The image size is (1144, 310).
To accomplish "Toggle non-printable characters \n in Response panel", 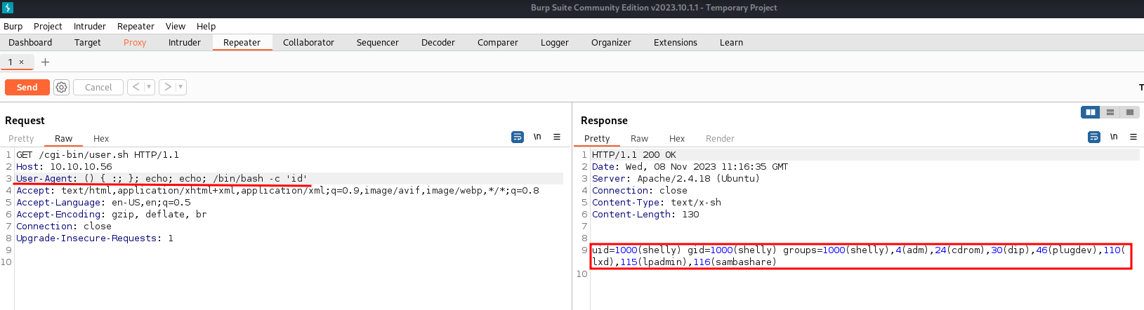I will click(x=1114, y=137).
